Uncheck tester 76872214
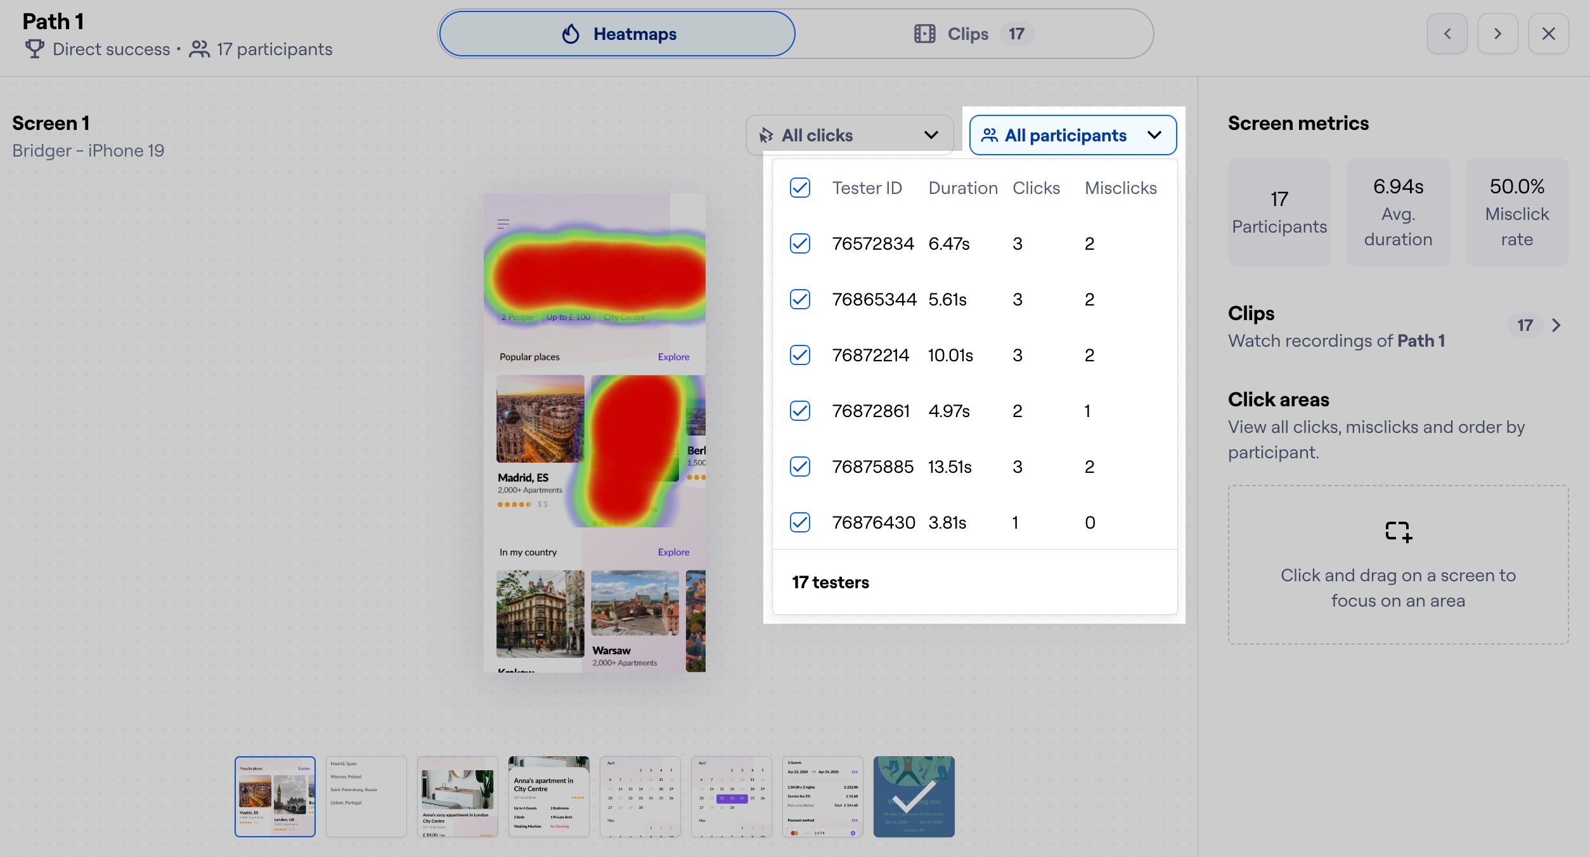 [x=800, y=355]
